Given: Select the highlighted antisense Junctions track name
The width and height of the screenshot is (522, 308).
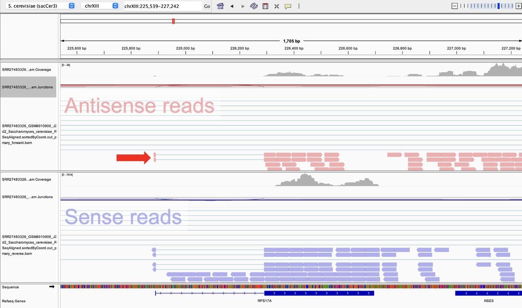Looking at the screenshot, I should (x=27, y=87).
